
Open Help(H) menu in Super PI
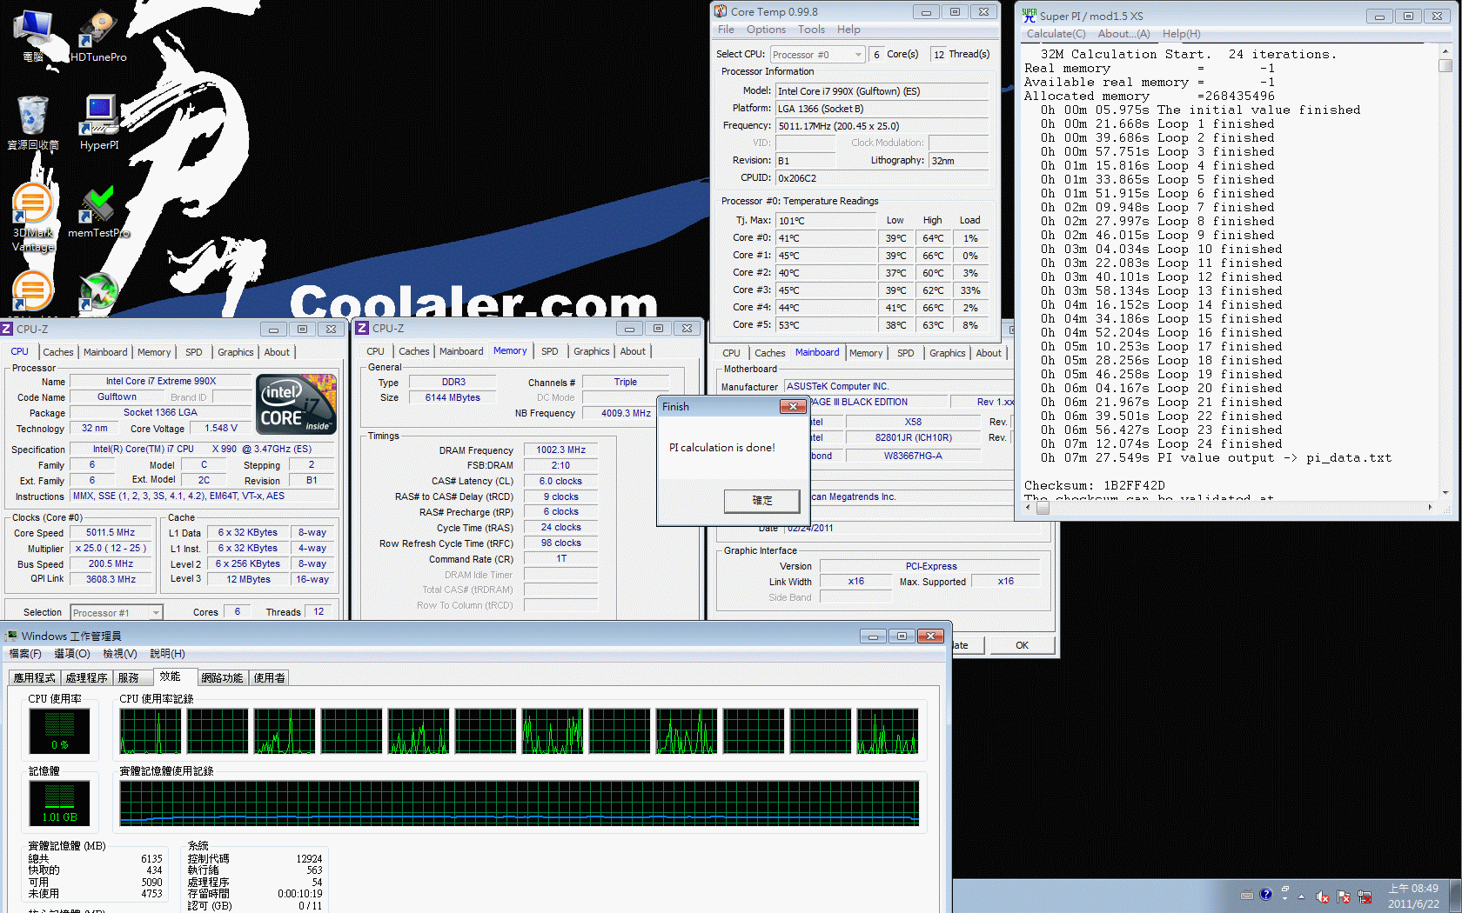tap(1181, 34)
